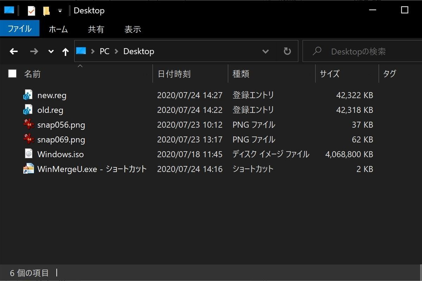Select the WinMergeU.exe shortcut icon
This screenshot has height=281, width=422.
click(28, 169)
